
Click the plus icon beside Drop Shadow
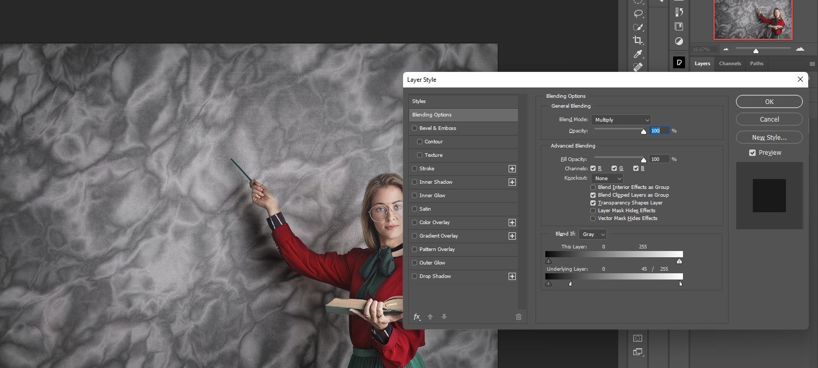coord(512,276)
